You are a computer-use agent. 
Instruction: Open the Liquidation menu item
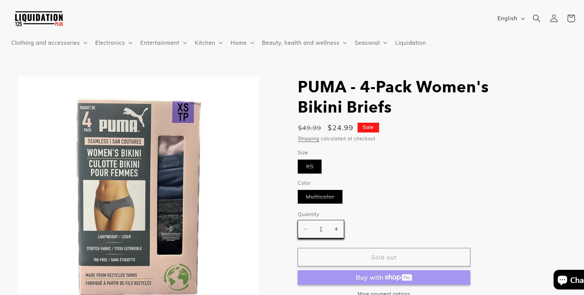[410, 43]
